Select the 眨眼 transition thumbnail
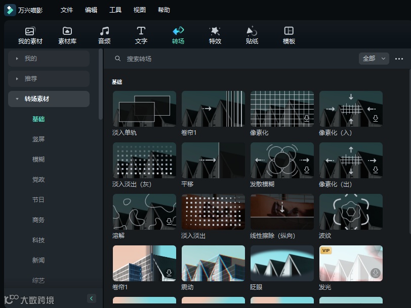This screenshot has width=411, height=308. coord(282,263)
